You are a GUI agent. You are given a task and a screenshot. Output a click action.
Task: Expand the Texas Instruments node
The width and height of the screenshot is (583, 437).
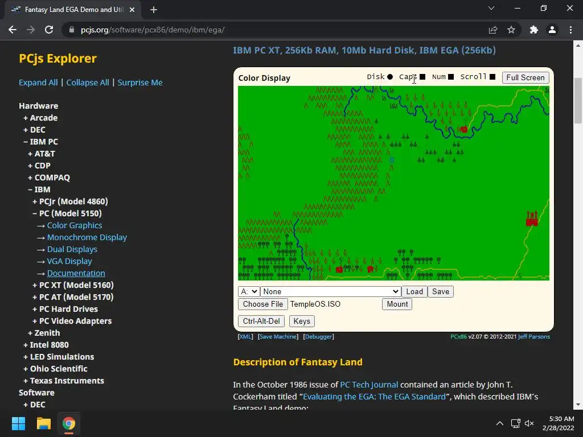pyautogui.click(x=64, y=381)
